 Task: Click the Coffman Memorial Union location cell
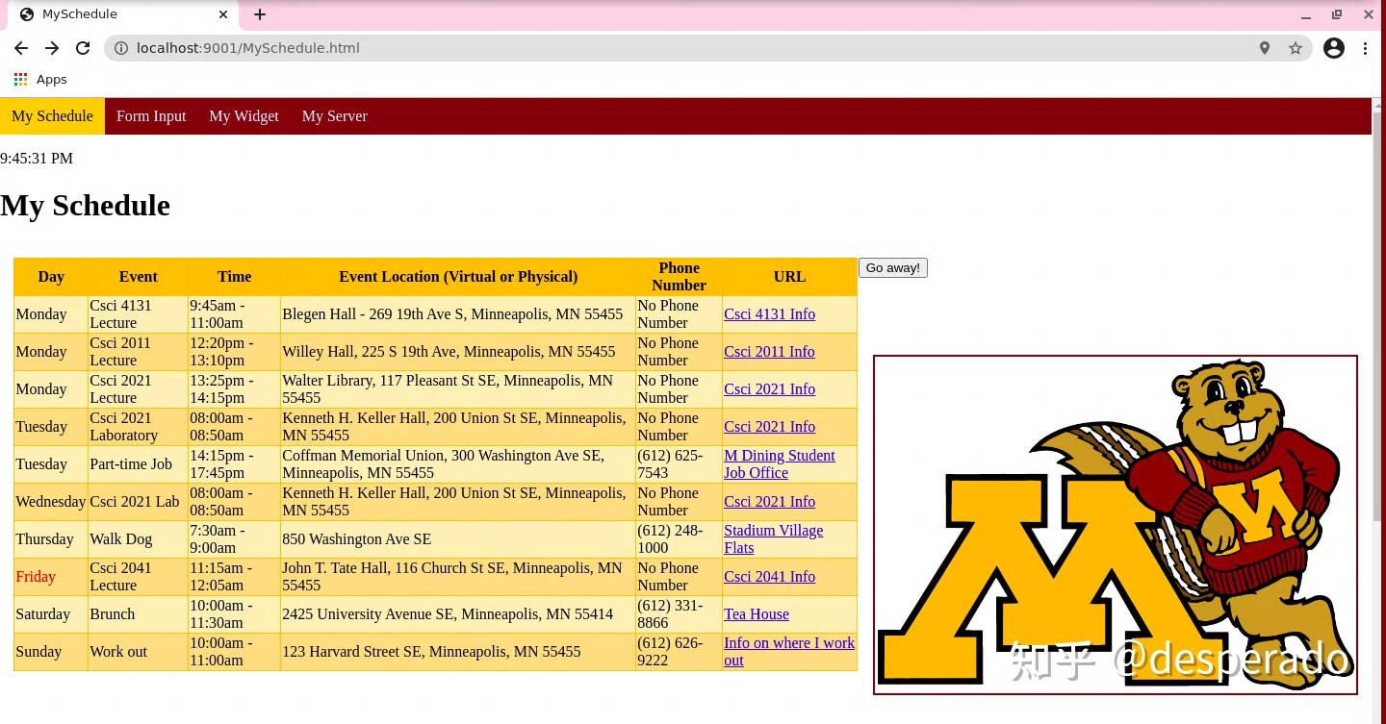458,464
